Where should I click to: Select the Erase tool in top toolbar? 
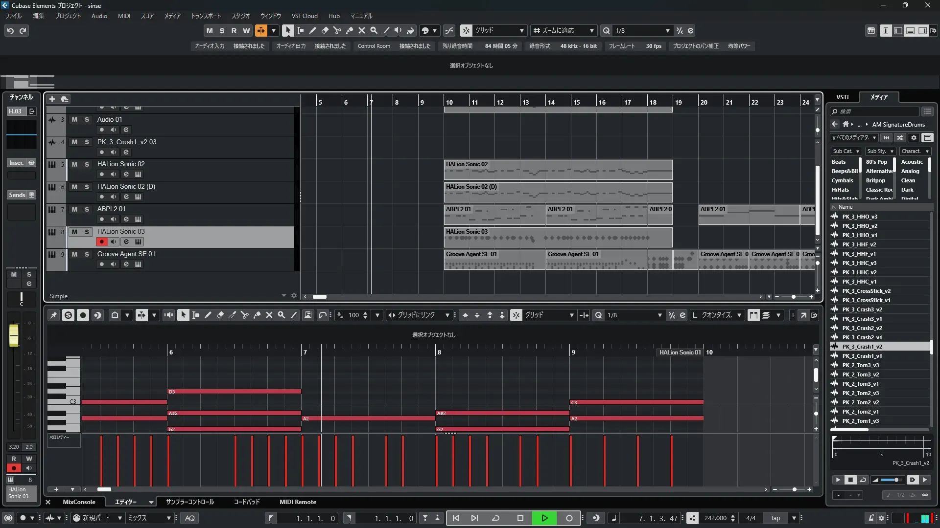[x=325, y=30]
